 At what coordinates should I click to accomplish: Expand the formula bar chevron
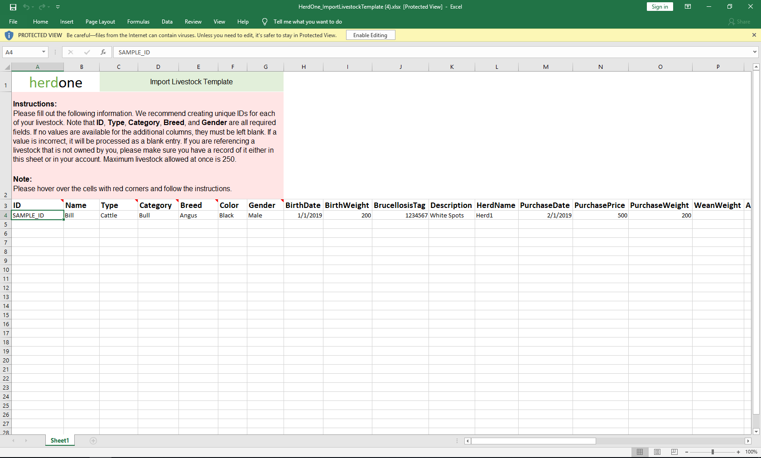click(x=755, y=52)
